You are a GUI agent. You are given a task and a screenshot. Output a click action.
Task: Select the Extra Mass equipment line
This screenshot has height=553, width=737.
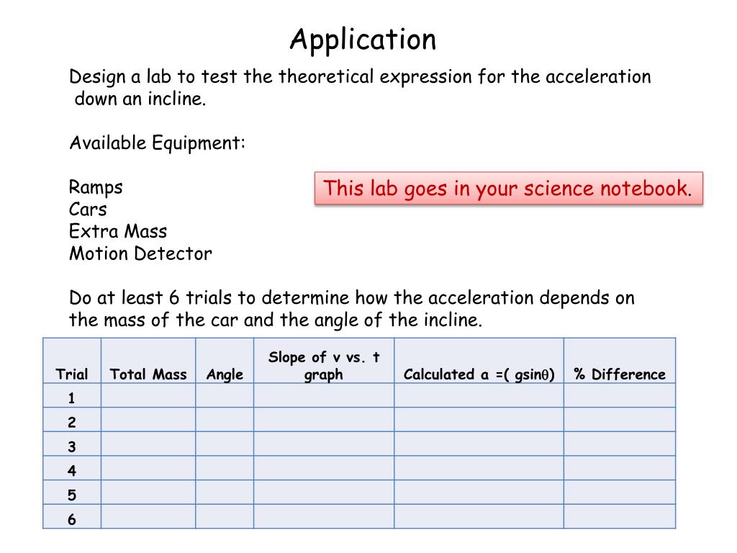[x=118, y=231]
